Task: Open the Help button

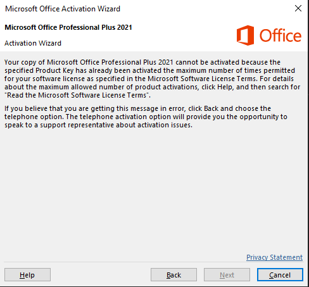Action: pyautogui.click(x=27, y=274)
